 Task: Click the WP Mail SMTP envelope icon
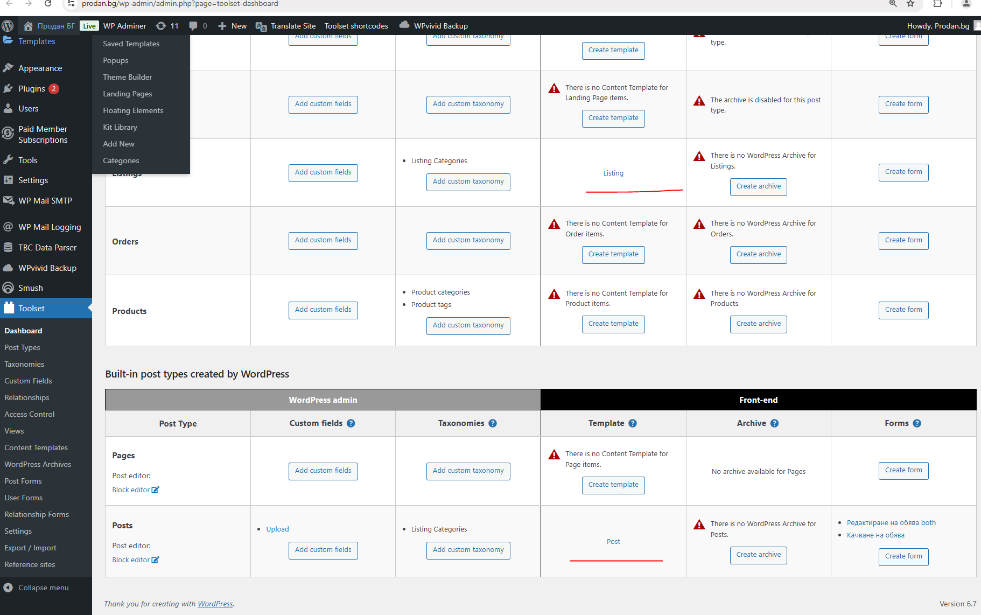8,200
